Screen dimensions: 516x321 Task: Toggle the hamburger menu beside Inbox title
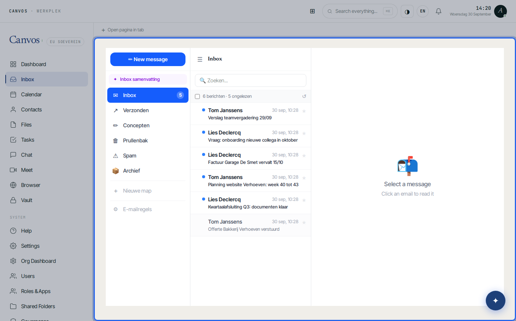click(x=200, y=59)
